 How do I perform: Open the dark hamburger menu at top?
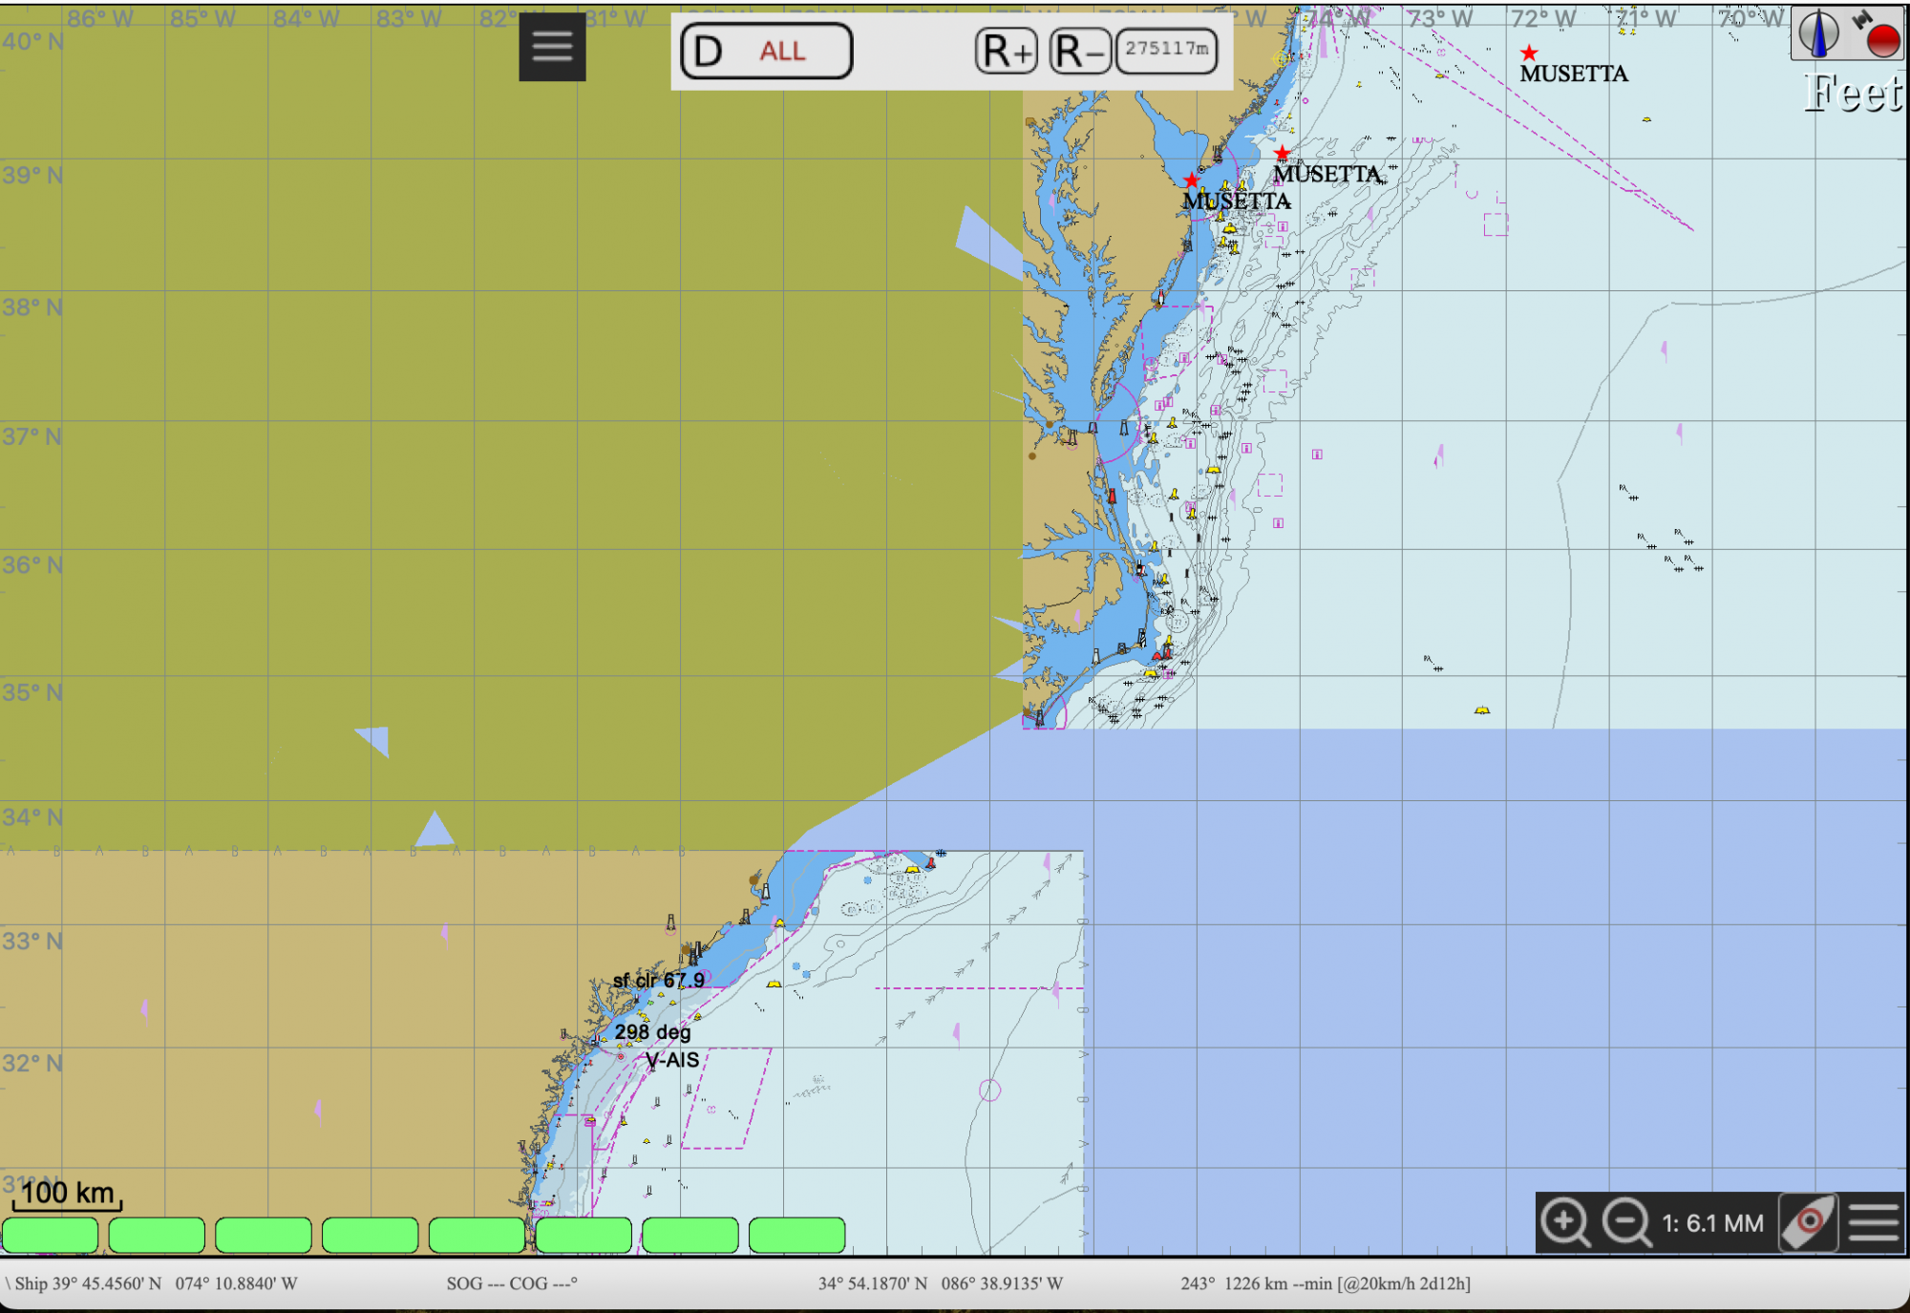coord(552,47)
